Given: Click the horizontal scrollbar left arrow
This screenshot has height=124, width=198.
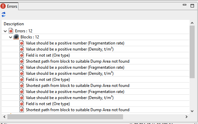Looking at the screenshot, I should pos(4,117).
